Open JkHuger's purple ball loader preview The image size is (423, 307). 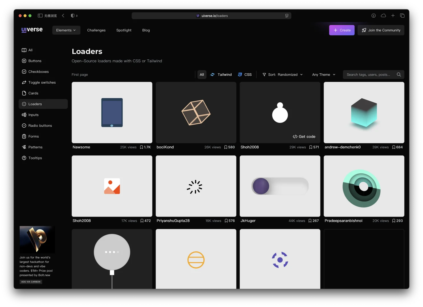coord(280,186)
